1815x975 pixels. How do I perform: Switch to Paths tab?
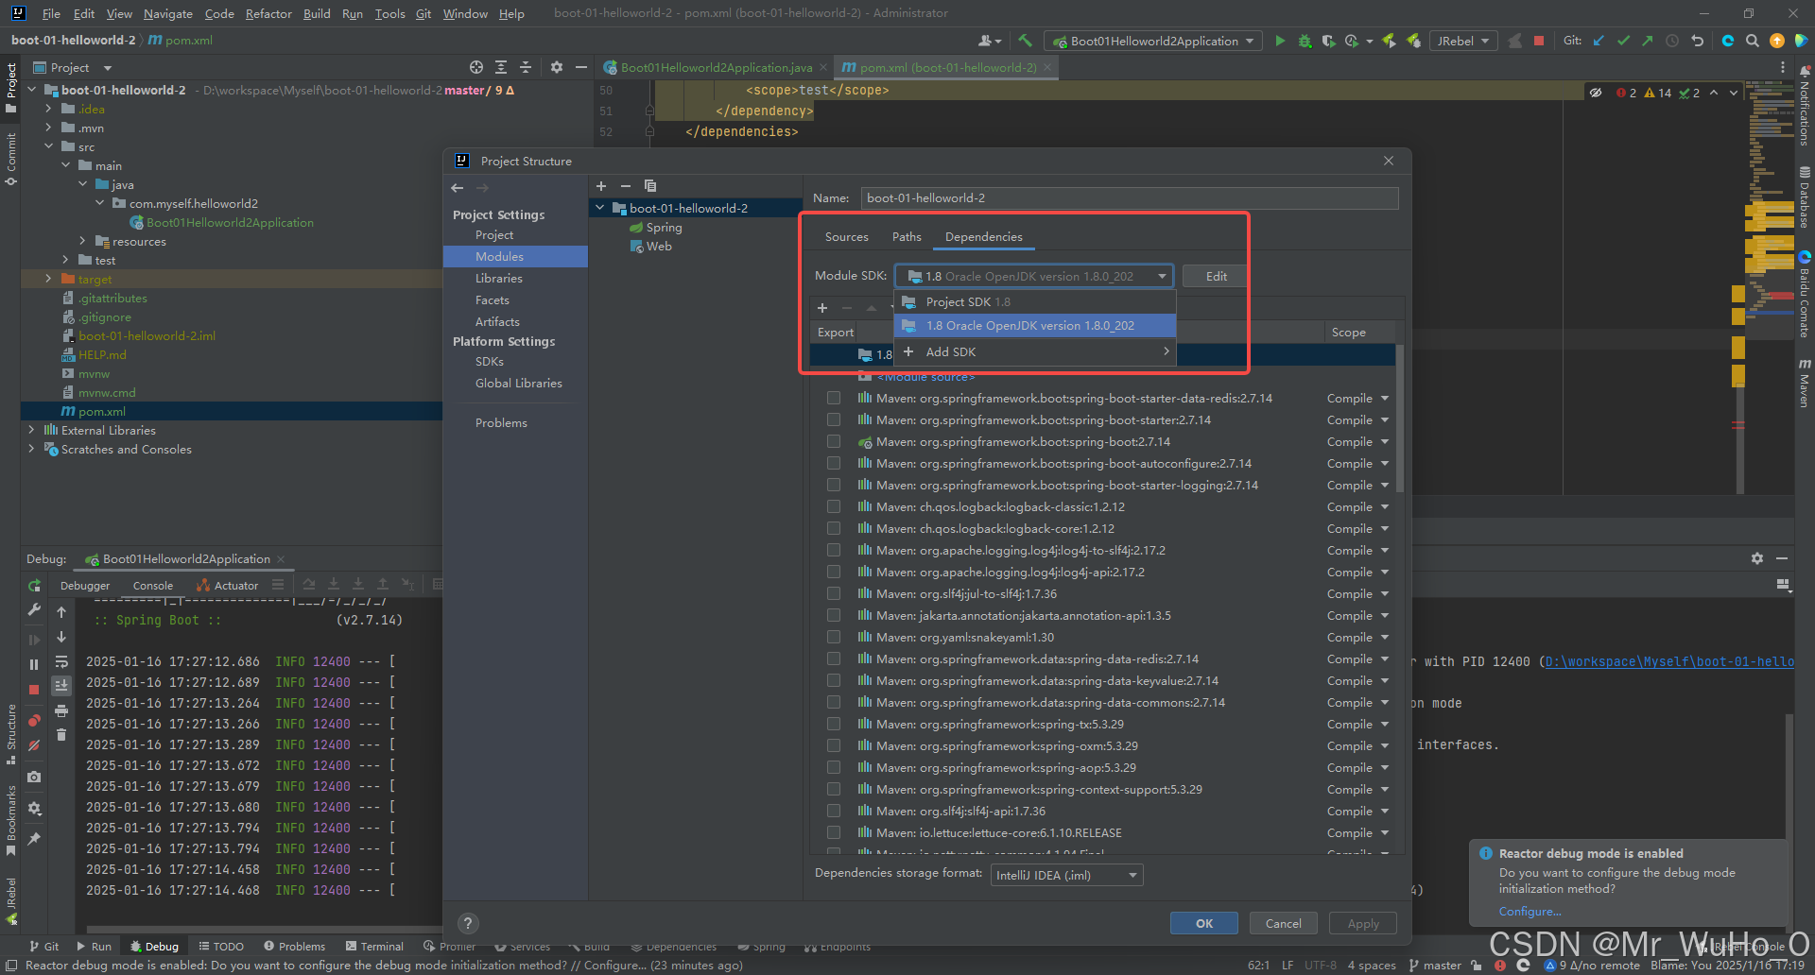(907, 236)
